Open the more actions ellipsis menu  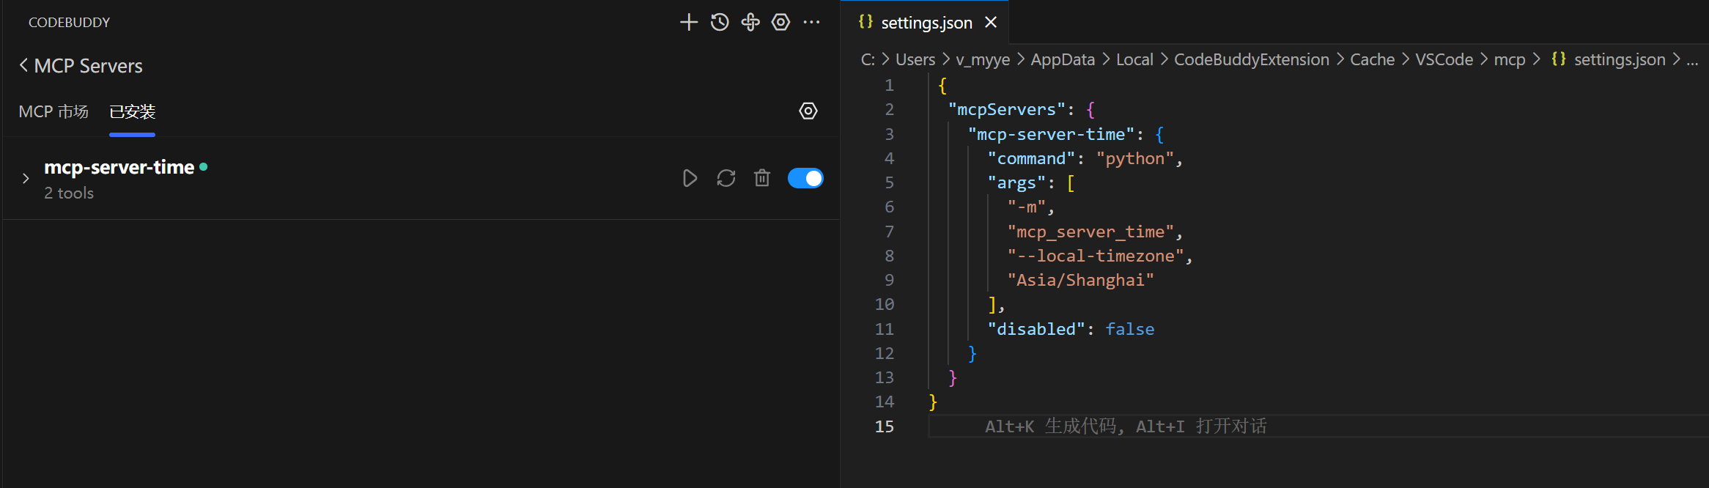click(x=811, y=22)
